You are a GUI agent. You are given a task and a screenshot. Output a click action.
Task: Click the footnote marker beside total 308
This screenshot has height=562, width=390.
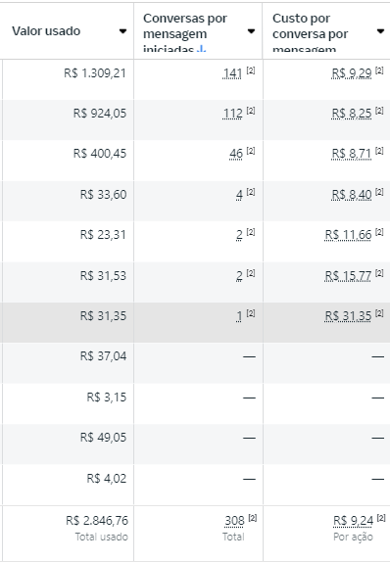253,518
